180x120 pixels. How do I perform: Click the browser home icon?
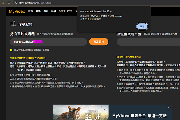9,2
